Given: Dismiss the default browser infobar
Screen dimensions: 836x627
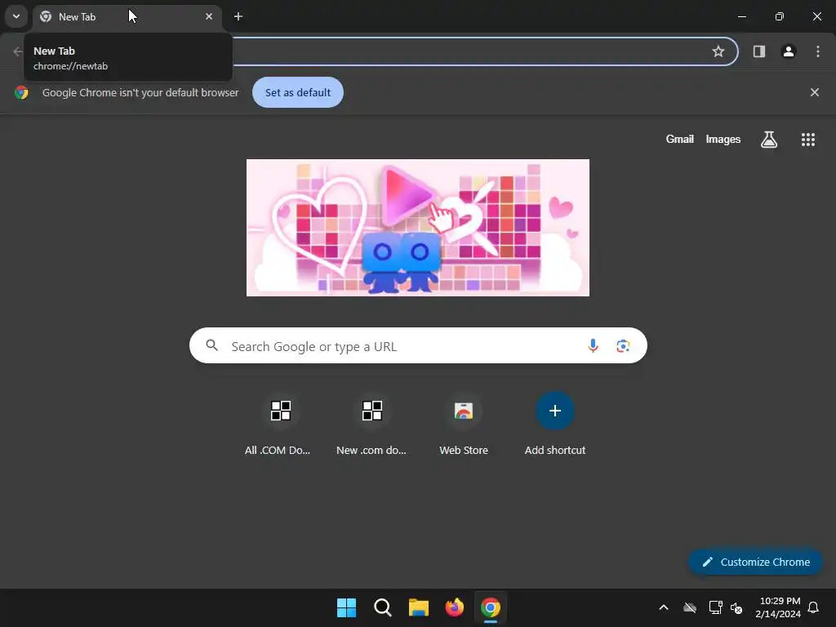Looking at the screenshot, I should 814,92.
